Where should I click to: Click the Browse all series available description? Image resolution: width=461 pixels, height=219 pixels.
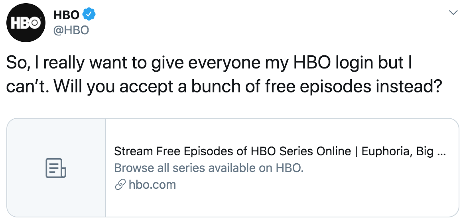[x=209, y=168]
